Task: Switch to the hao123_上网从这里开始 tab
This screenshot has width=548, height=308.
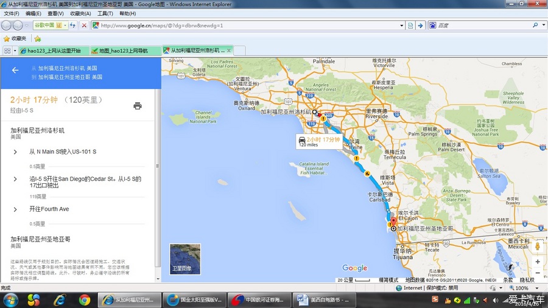Action: click(x=54, y=51)
